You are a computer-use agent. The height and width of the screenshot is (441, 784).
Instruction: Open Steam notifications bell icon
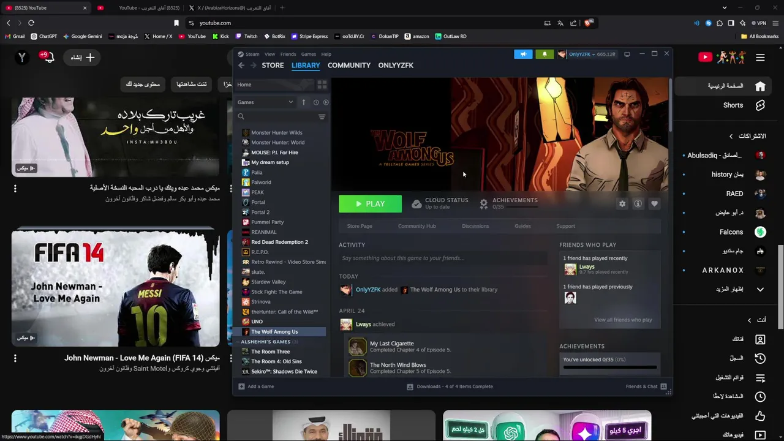tap(545, 54)
